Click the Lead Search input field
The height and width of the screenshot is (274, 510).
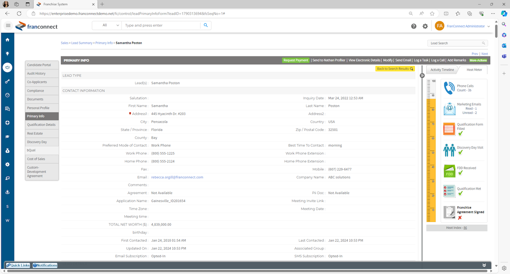[x=455, y=43]
